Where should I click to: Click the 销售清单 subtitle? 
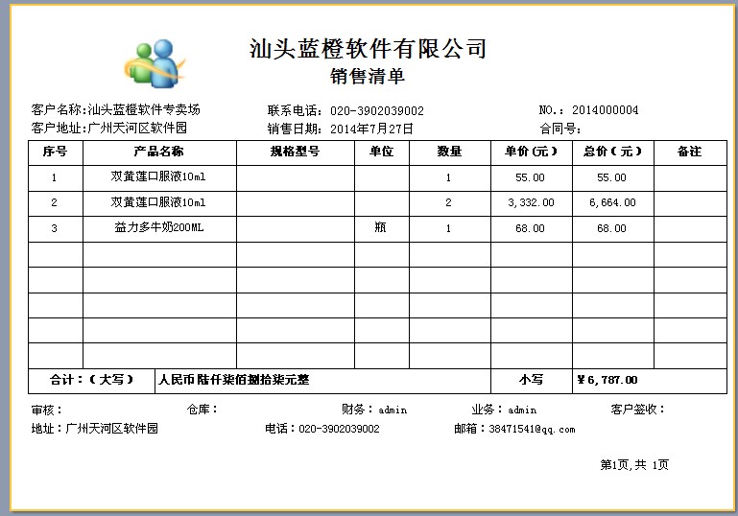click(368, 76)
